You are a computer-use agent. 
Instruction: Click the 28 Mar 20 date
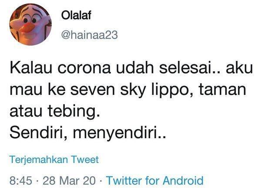pyautogui.click(x=69, y=180)
